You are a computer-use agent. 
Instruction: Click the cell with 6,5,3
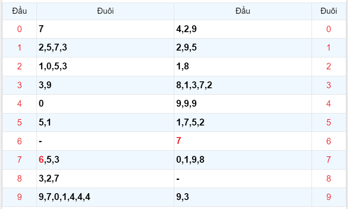pos(49,160)
